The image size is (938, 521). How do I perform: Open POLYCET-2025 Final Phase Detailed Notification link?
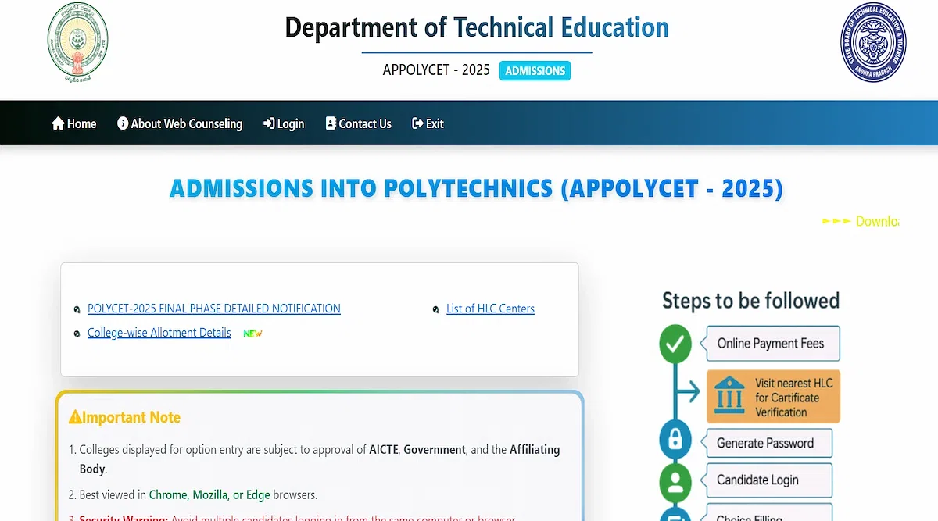coord(214,309)
